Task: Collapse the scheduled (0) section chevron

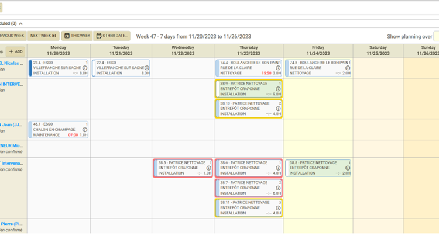Action: tap(20, 23)
